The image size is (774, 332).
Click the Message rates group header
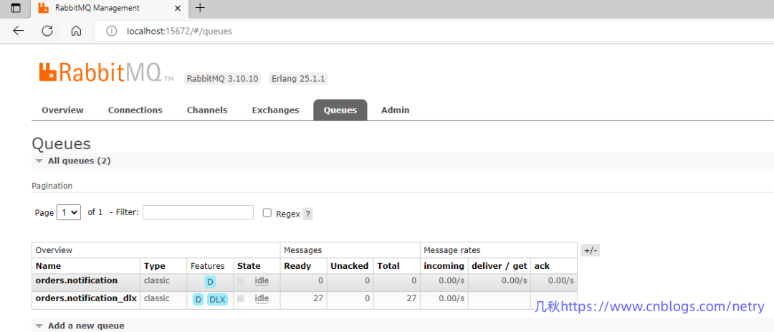coord(451,250)
